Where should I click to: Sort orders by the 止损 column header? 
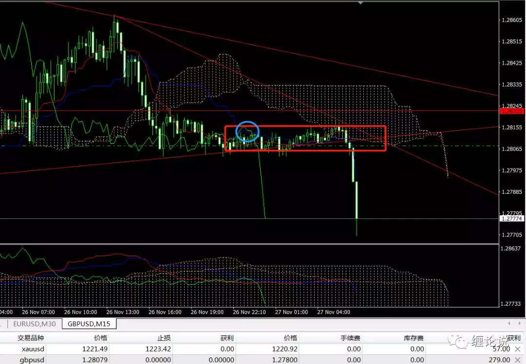[164, 338]
